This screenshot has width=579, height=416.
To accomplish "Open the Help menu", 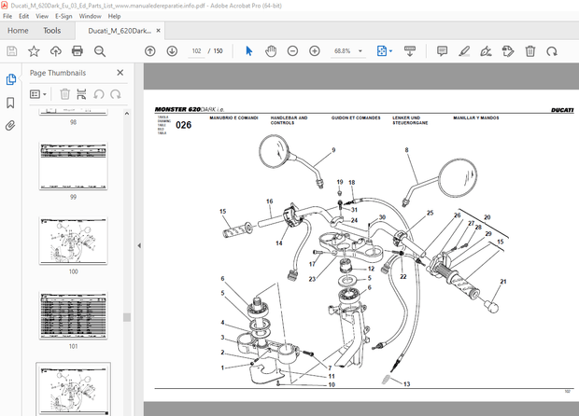I will click(114, 16).
